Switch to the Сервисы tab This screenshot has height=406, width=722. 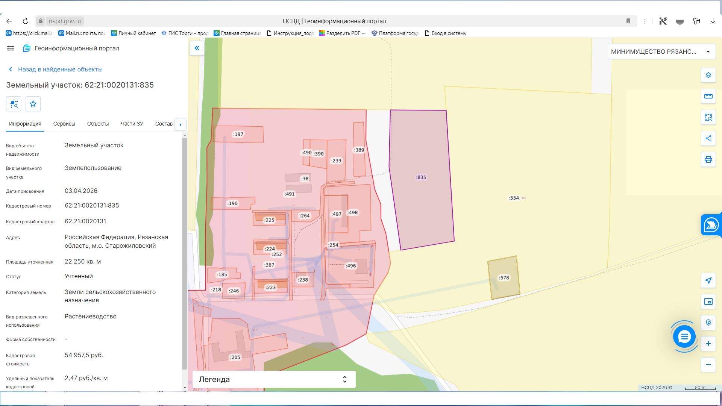(x=64, y=124)
